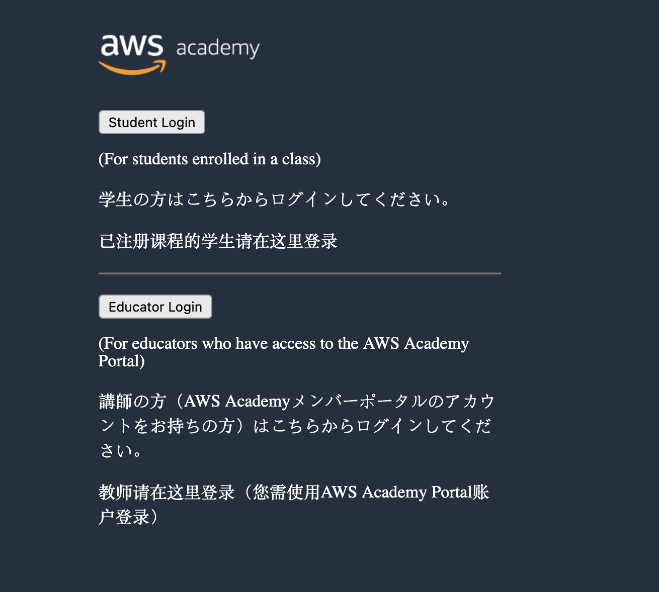This screenshot has width=659, height=592.
Task: Click the Chinese line 已注册课程的学生请在这里登录
Action: (218, 241)
